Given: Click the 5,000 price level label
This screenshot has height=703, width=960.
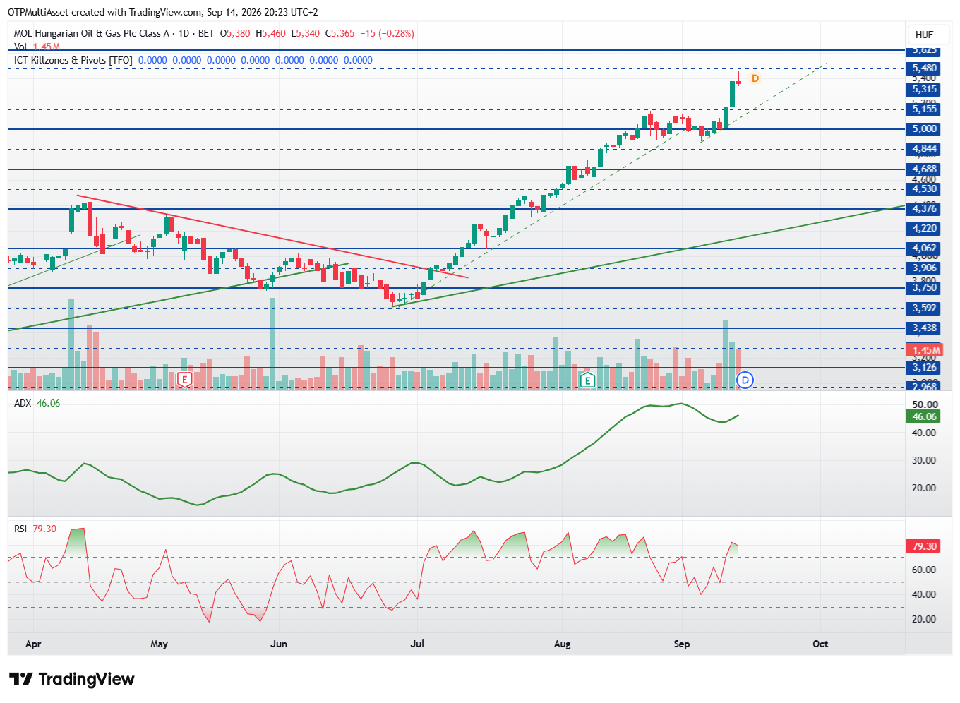Looking at the screenshot, I should pos(924,128).
